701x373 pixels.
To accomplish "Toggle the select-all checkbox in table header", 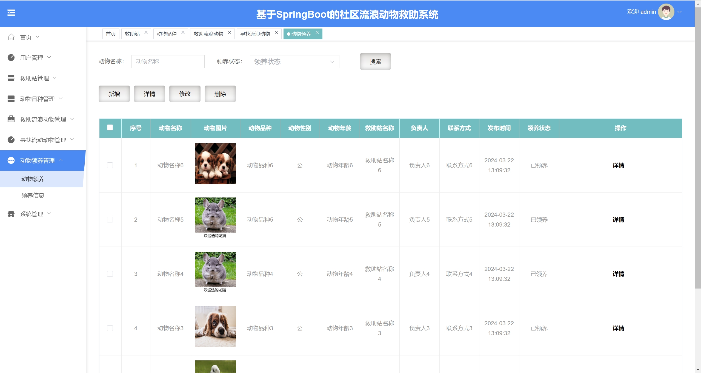I will [x=110, y=128].
